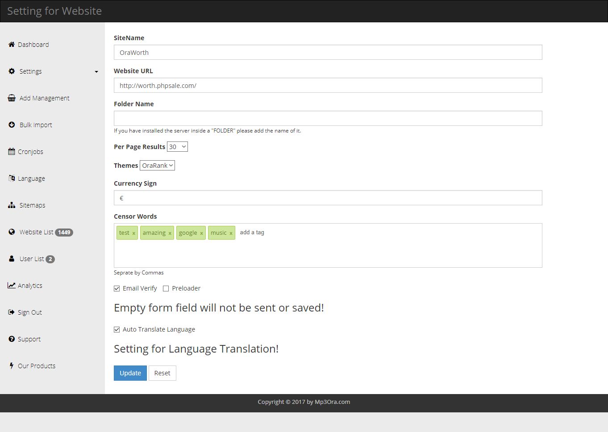Click the Add Management basket icon
The width and height of the screenshot is (608, 432).
pyautogui.click(x=12, y=98)
